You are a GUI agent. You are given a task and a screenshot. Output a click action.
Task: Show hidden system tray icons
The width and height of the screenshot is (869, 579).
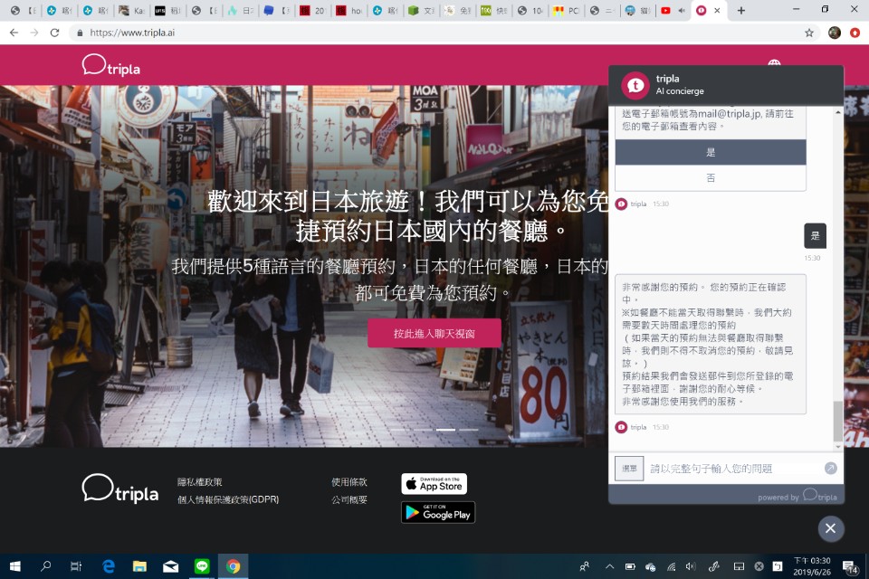[609, 566]
